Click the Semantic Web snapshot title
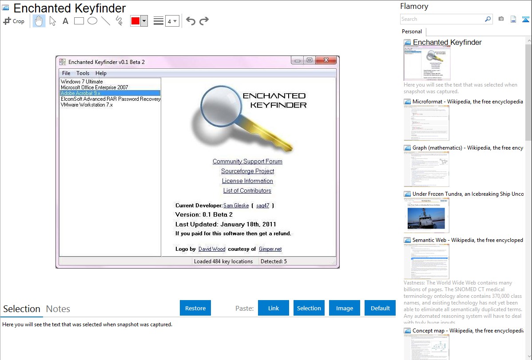Screen dimensions: 532x360 [468, 240]
